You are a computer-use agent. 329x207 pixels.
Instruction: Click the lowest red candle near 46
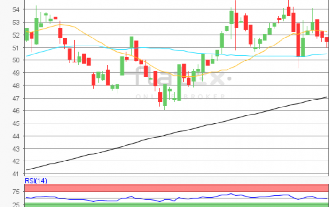click(x=160, y=97)
